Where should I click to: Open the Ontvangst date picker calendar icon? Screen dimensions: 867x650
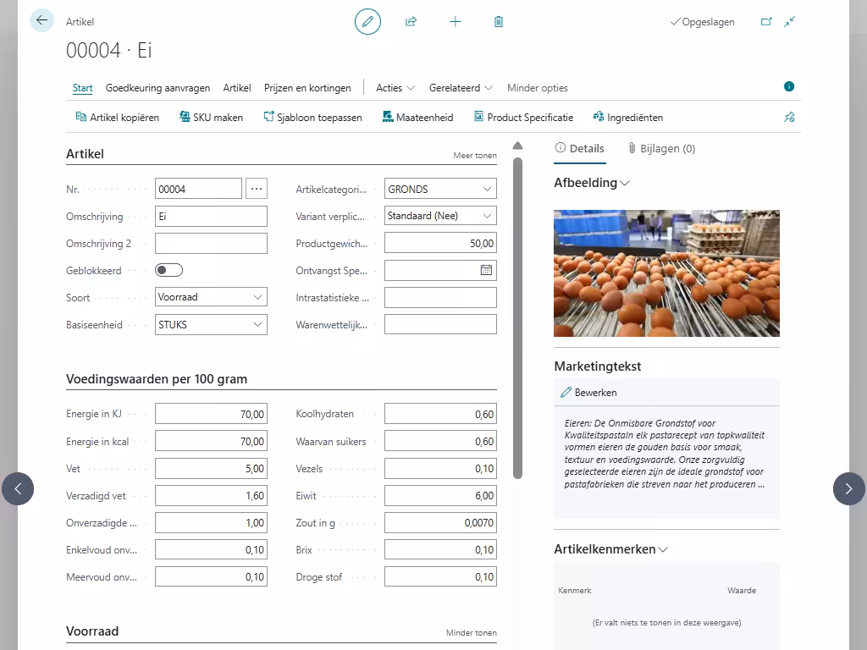coord(486,270)
